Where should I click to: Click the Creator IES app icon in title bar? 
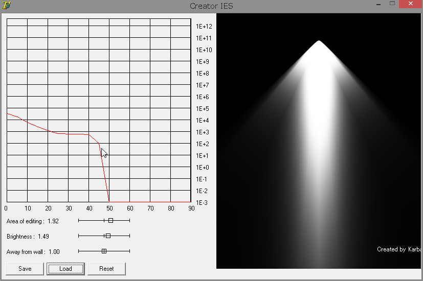click(7, 5)
